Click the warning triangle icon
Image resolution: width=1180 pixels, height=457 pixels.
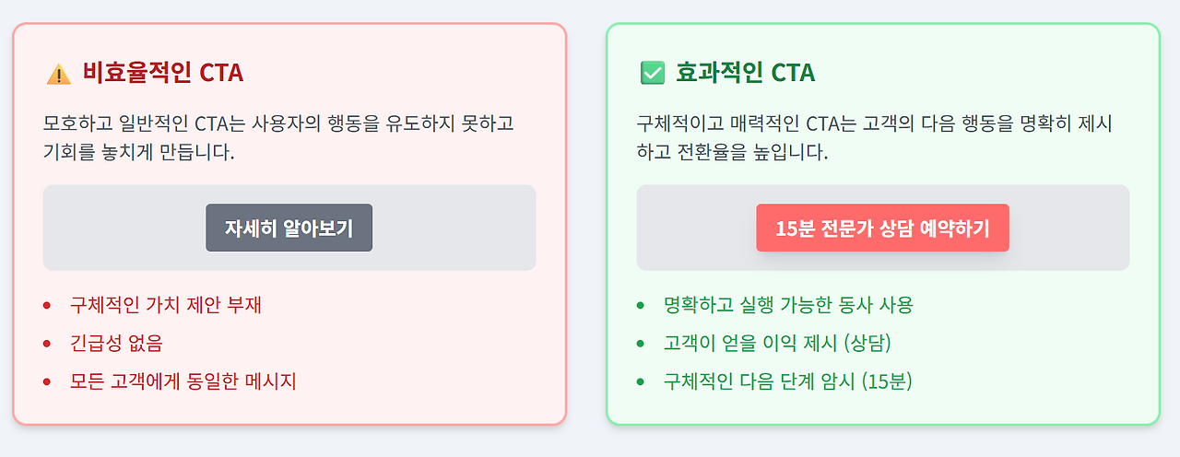(58, 73)
